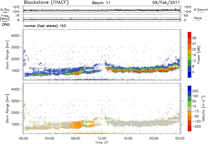Viewport: 208px width, 144px height.
Task: Click the '12:00' time tick label
Action: coord(102,139)
